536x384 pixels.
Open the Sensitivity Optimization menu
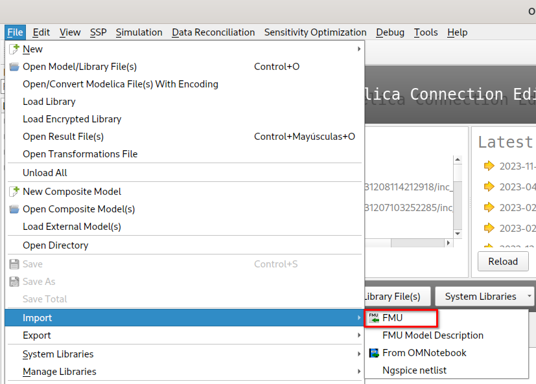click(315, 32)
